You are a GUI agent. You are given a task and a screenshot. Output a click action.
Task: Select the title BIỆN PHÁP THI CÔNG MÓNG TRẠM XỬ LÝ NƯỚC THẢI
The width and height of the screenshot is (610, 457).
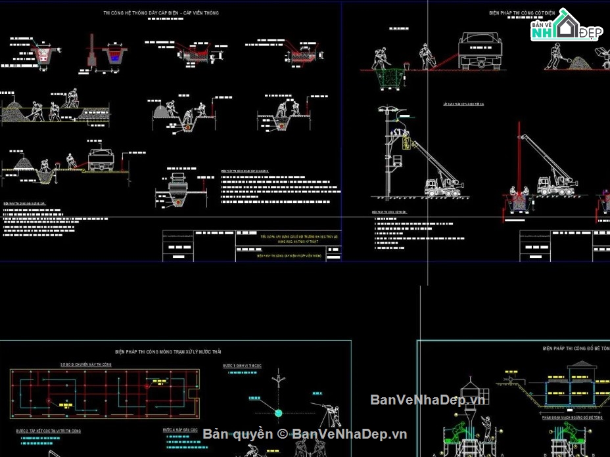[168, 352]
